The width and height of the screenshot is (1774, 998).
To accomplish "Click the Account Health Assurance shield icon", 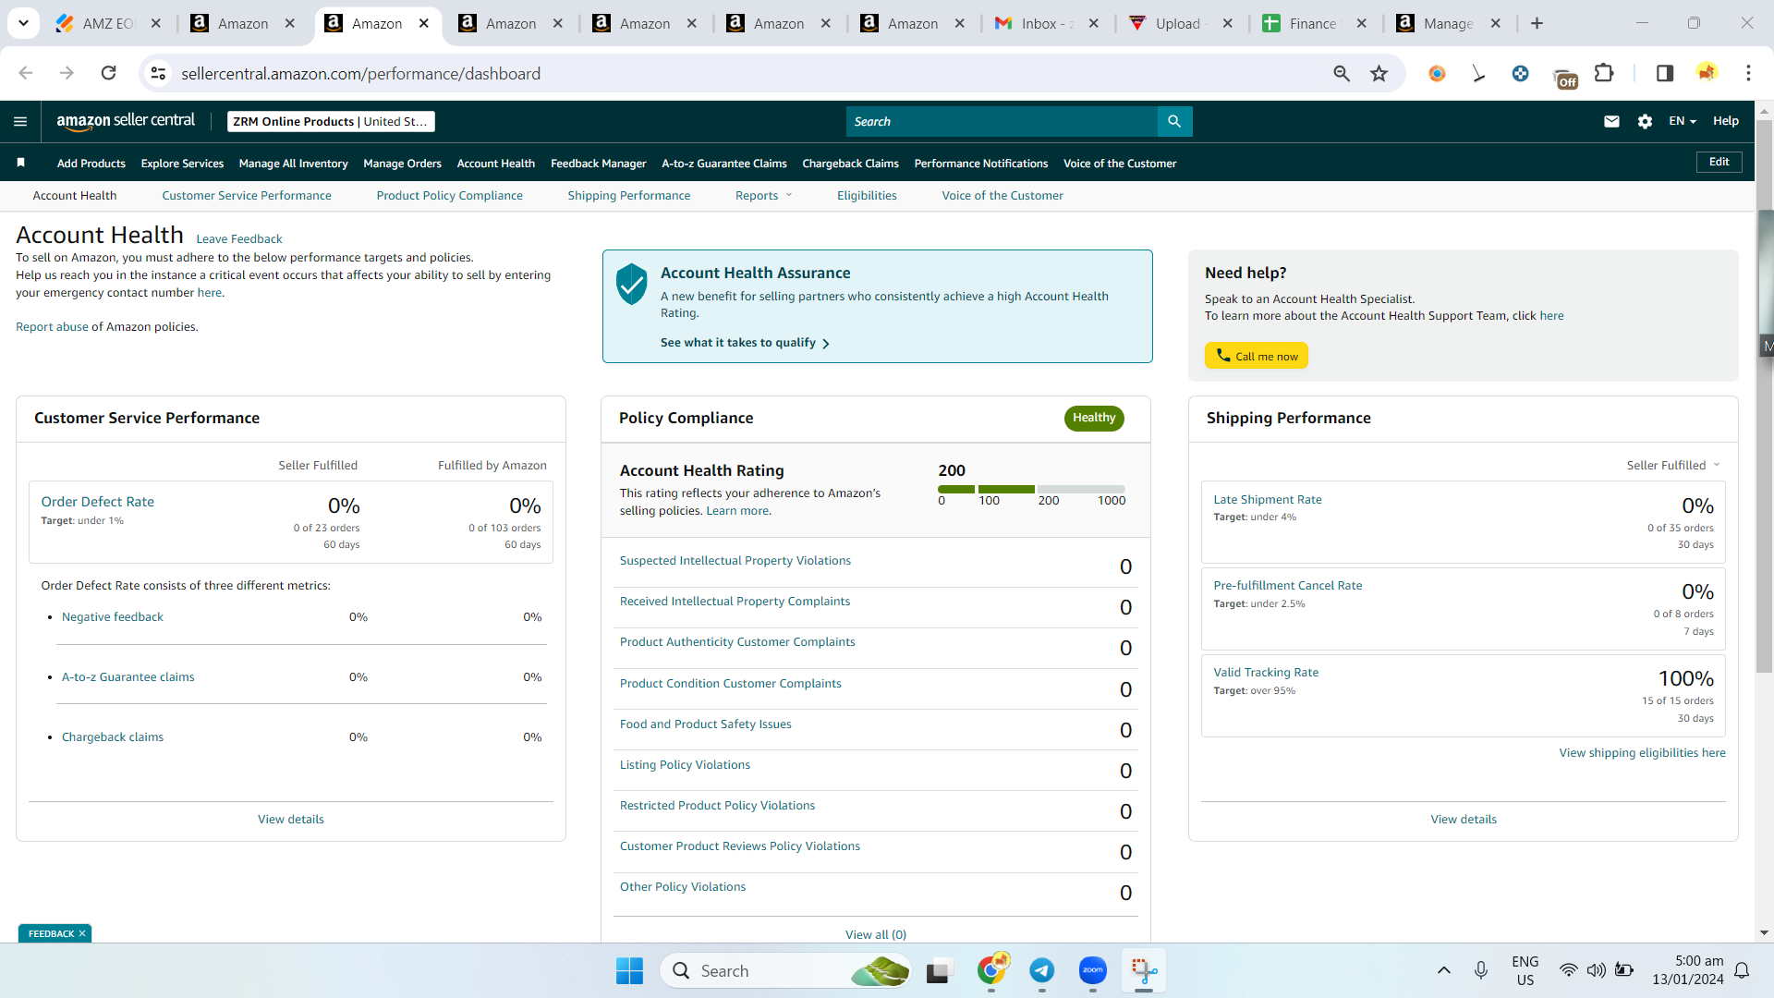I will (x=632, y=284).
